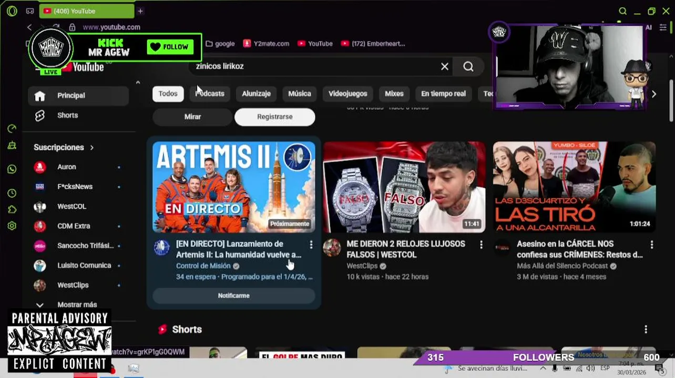
Task: Switch to the (406) YouTube tab
Action: (87, 11)
